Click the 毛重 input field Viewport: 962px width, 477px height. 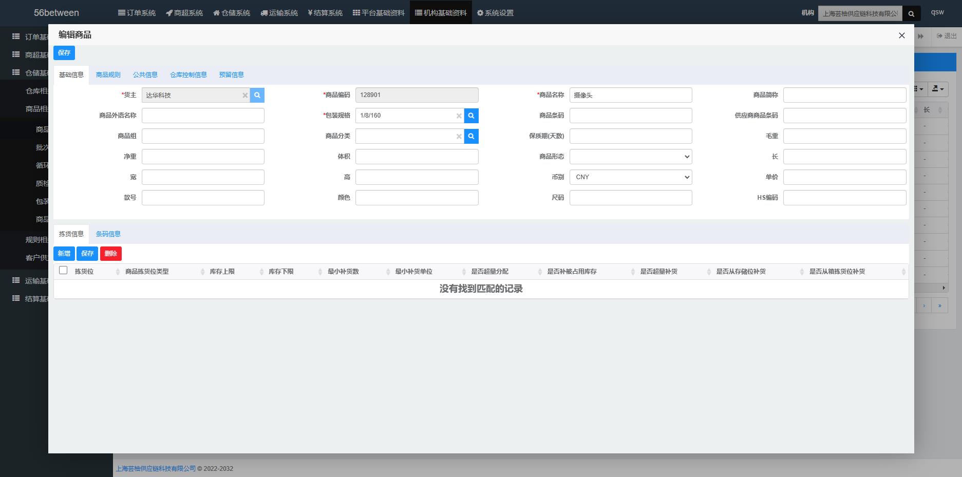[844, 136]
